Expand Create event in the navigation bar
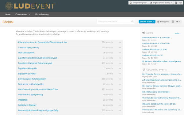The height and width of the screenshot is (115, 184). point(22,14)
